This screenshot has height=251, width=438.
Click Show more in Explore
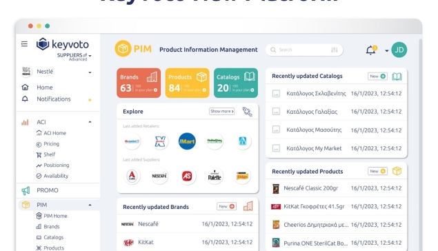coord(222,112)
